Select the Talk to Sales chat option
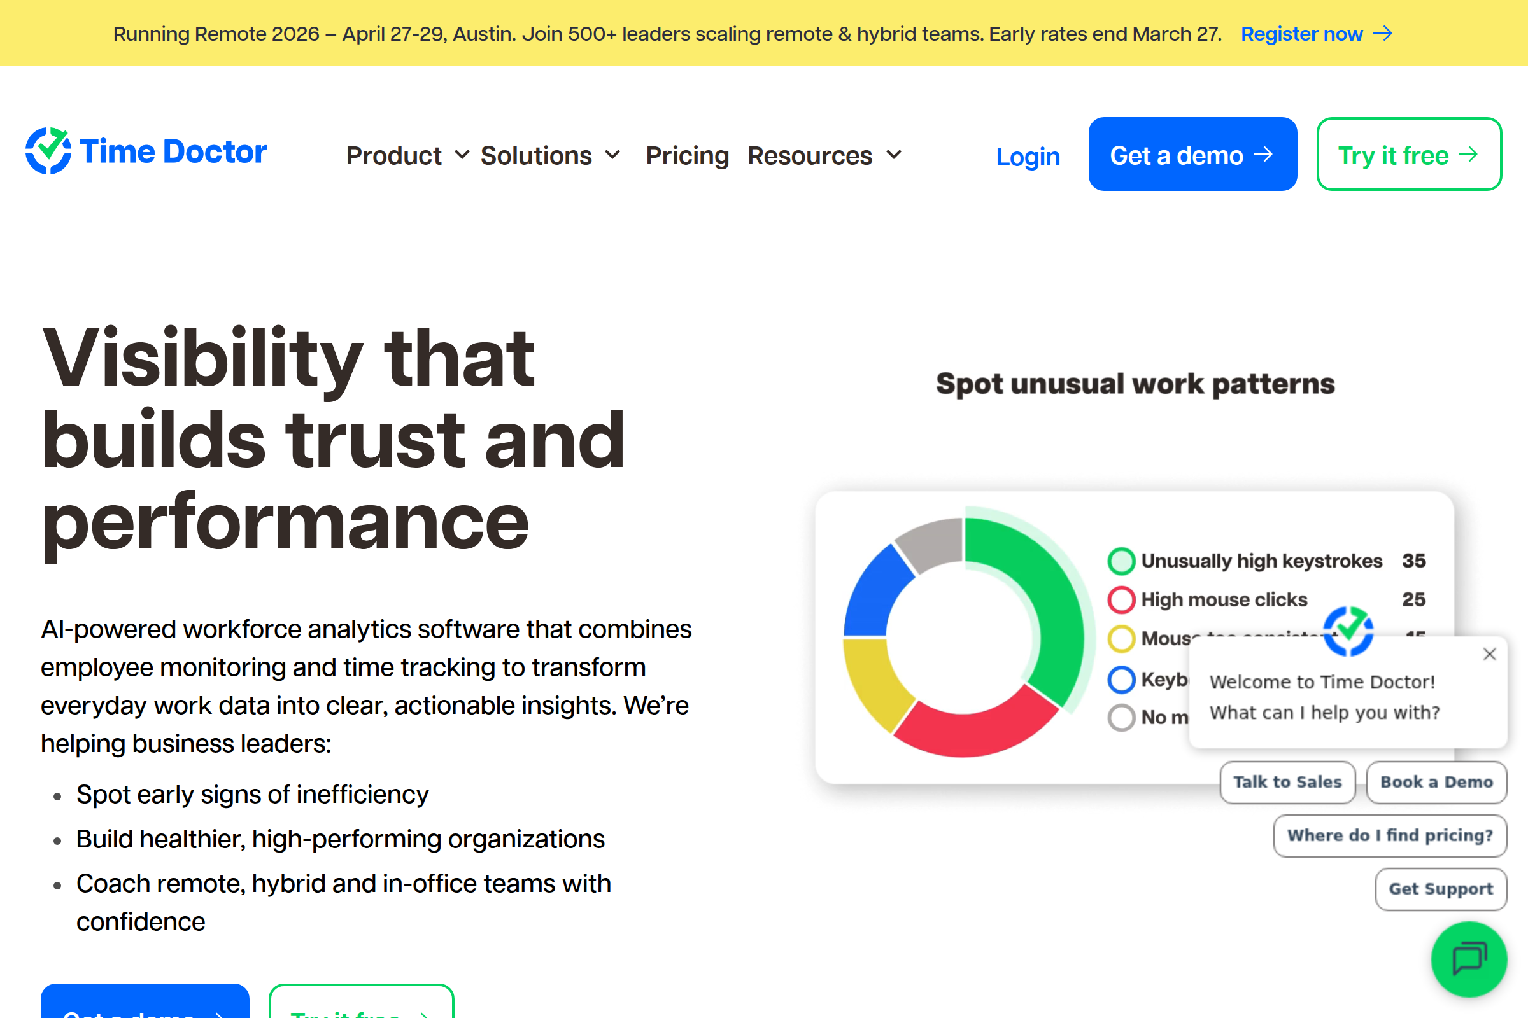This screenshot has height=1018, width=1528. point(1287,782)
